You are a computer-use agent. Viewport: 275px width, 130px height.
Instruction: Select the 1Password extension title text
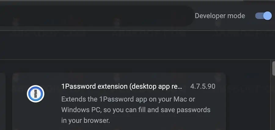(x=122, y=86)
